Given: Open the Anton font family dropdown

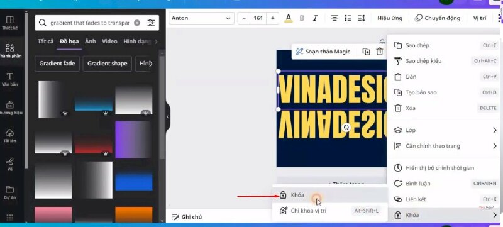Looking at the screenshot, I should click(x=201, y=18).
